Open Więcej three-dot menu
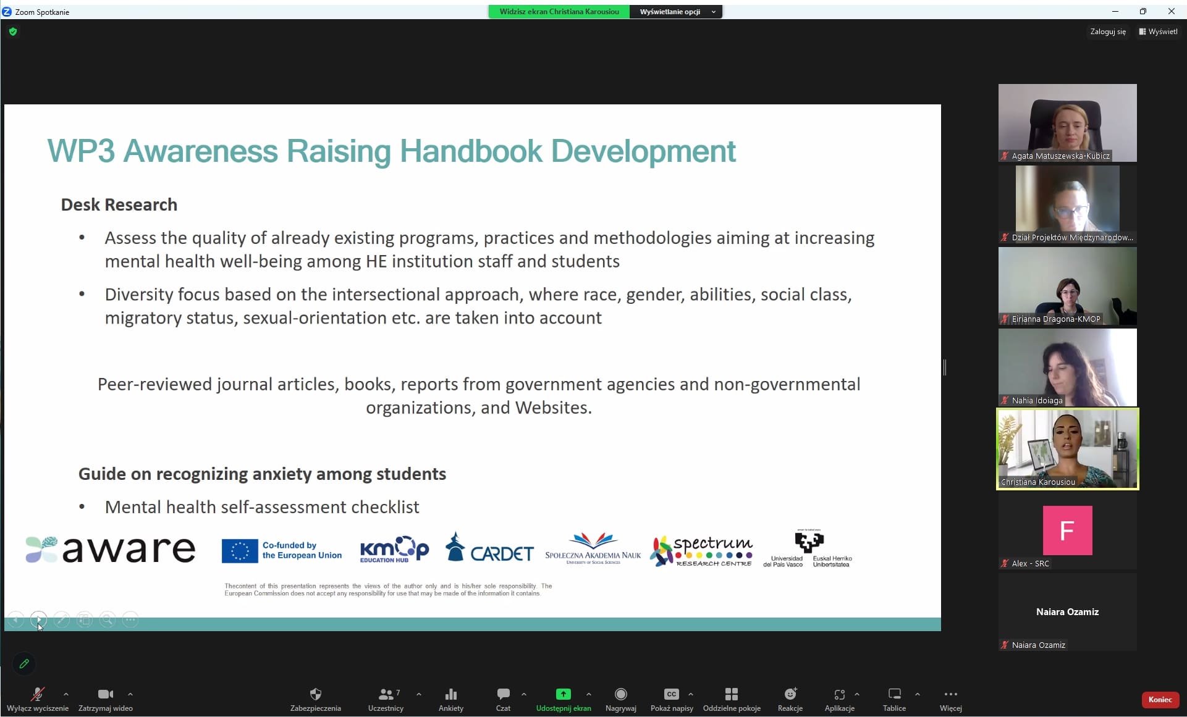This screenshot has height=717, width=1187. (951, 699)
